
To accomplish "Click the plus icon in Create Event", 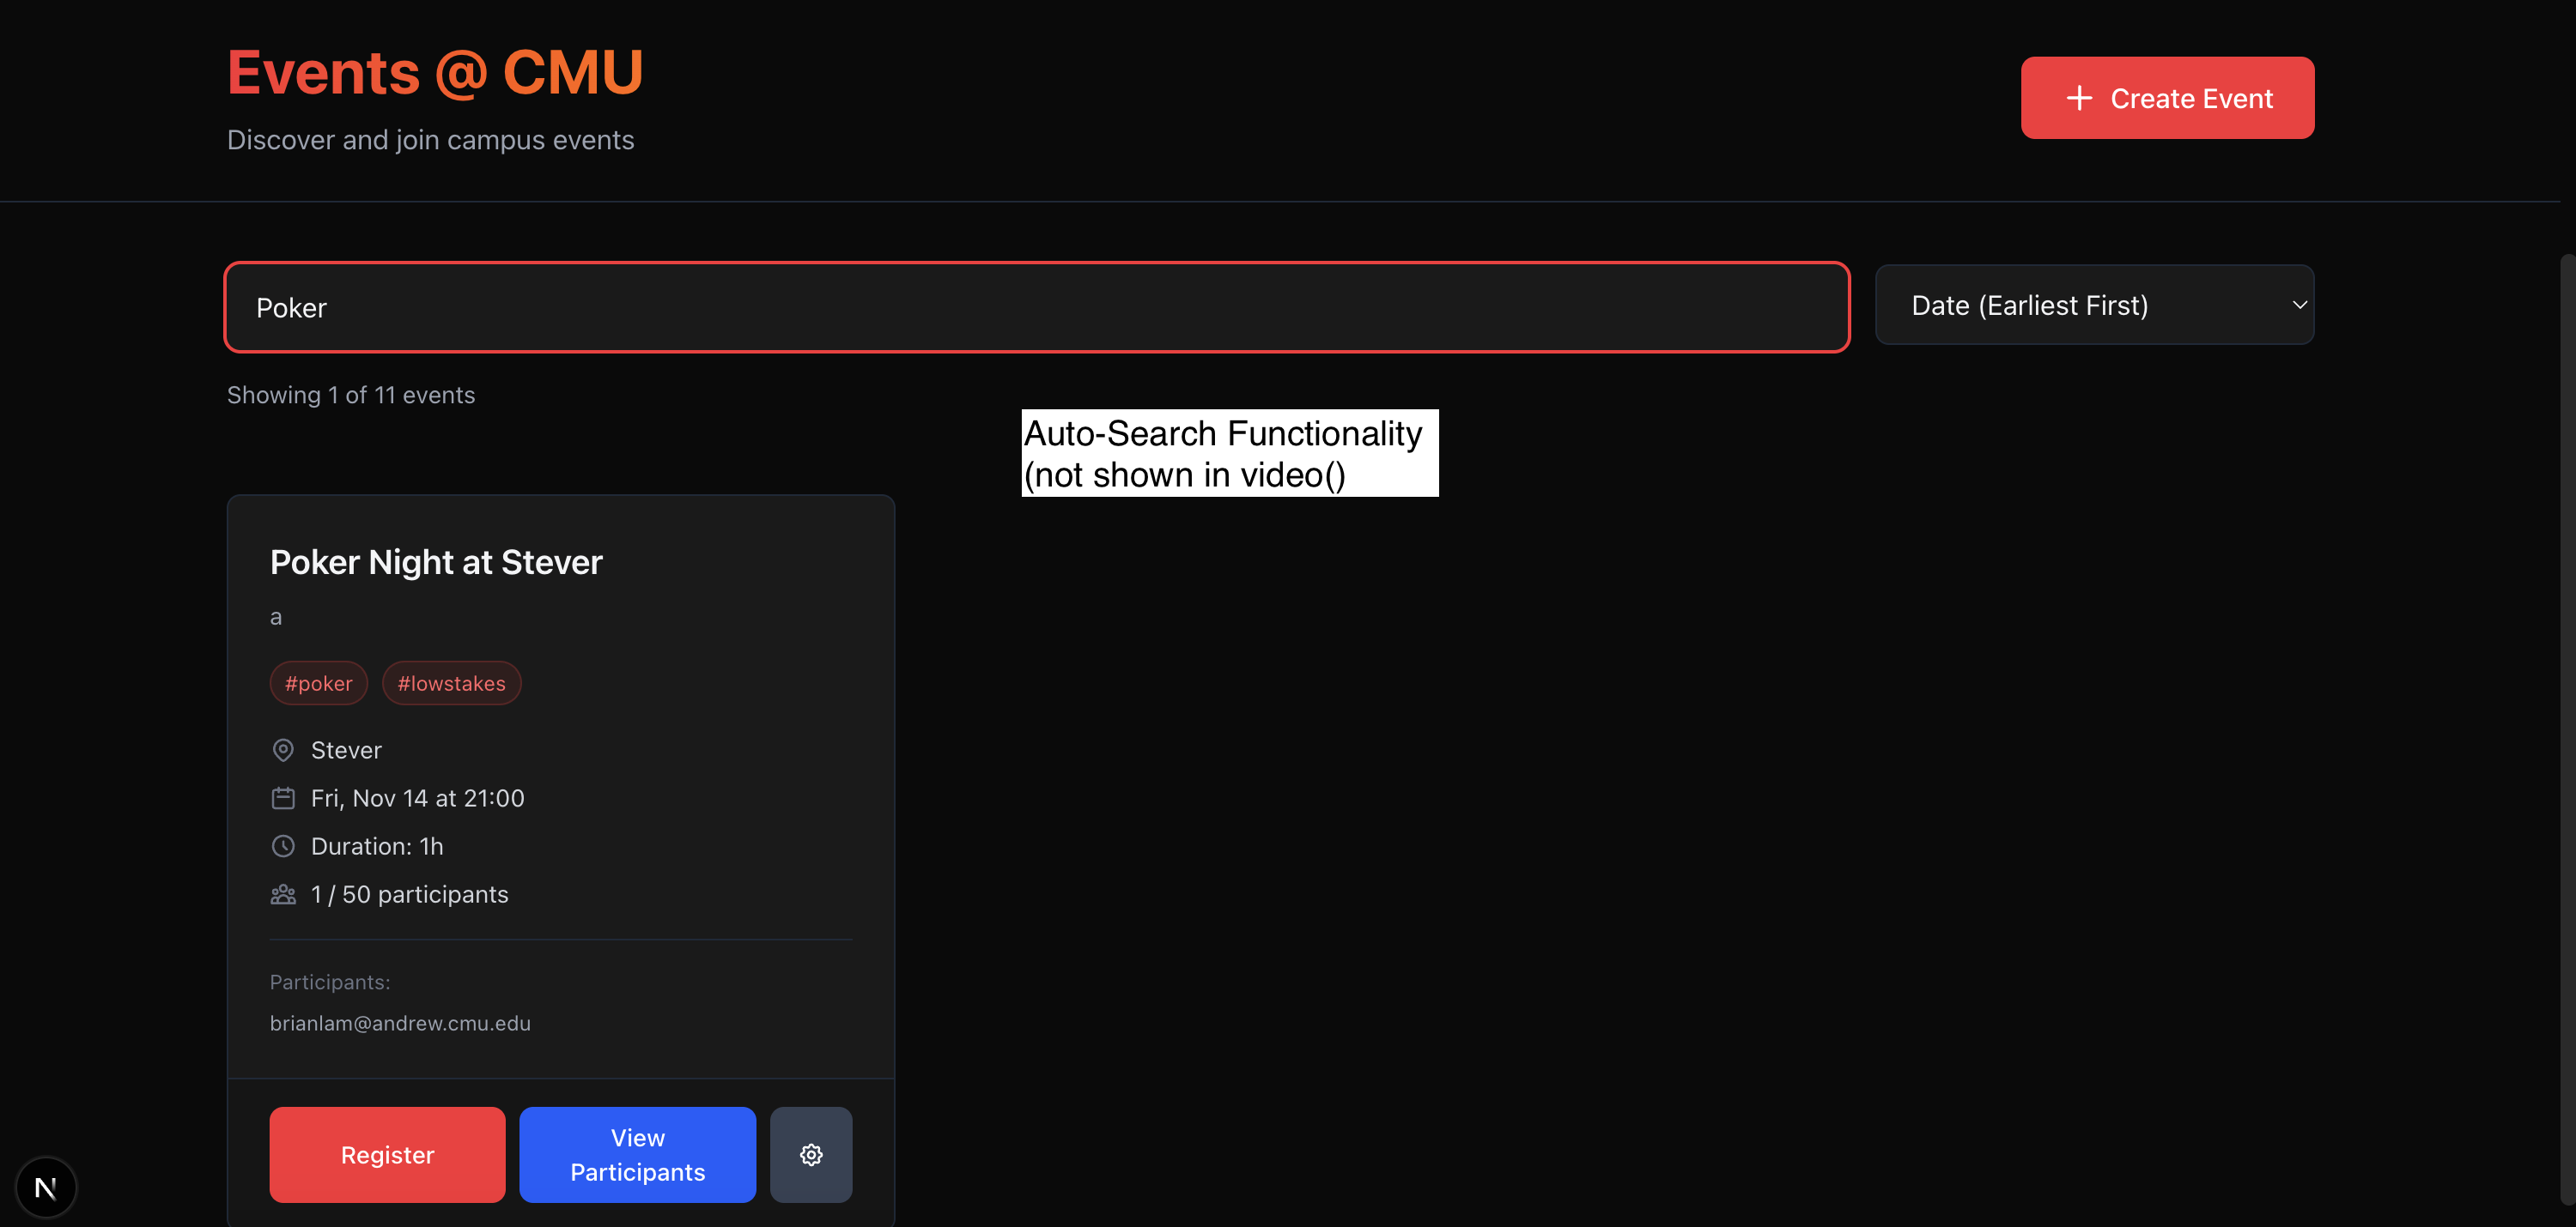I will click(x=2079, y=98).
